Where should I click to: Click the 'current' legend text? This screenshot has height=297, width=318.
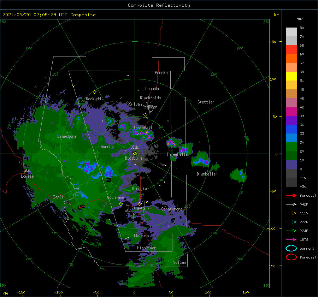307,248
